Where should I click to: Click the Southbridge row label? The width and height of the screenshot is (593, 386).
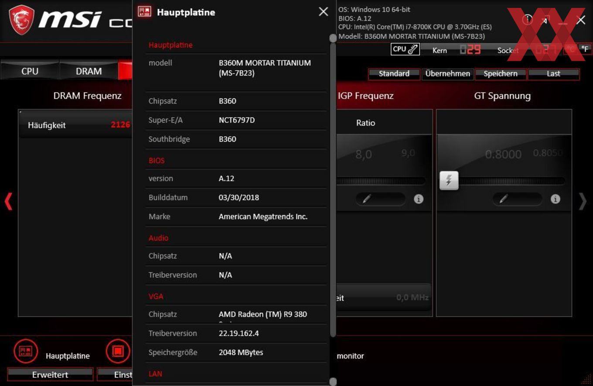pyautogui.click(x=169, y=139)
